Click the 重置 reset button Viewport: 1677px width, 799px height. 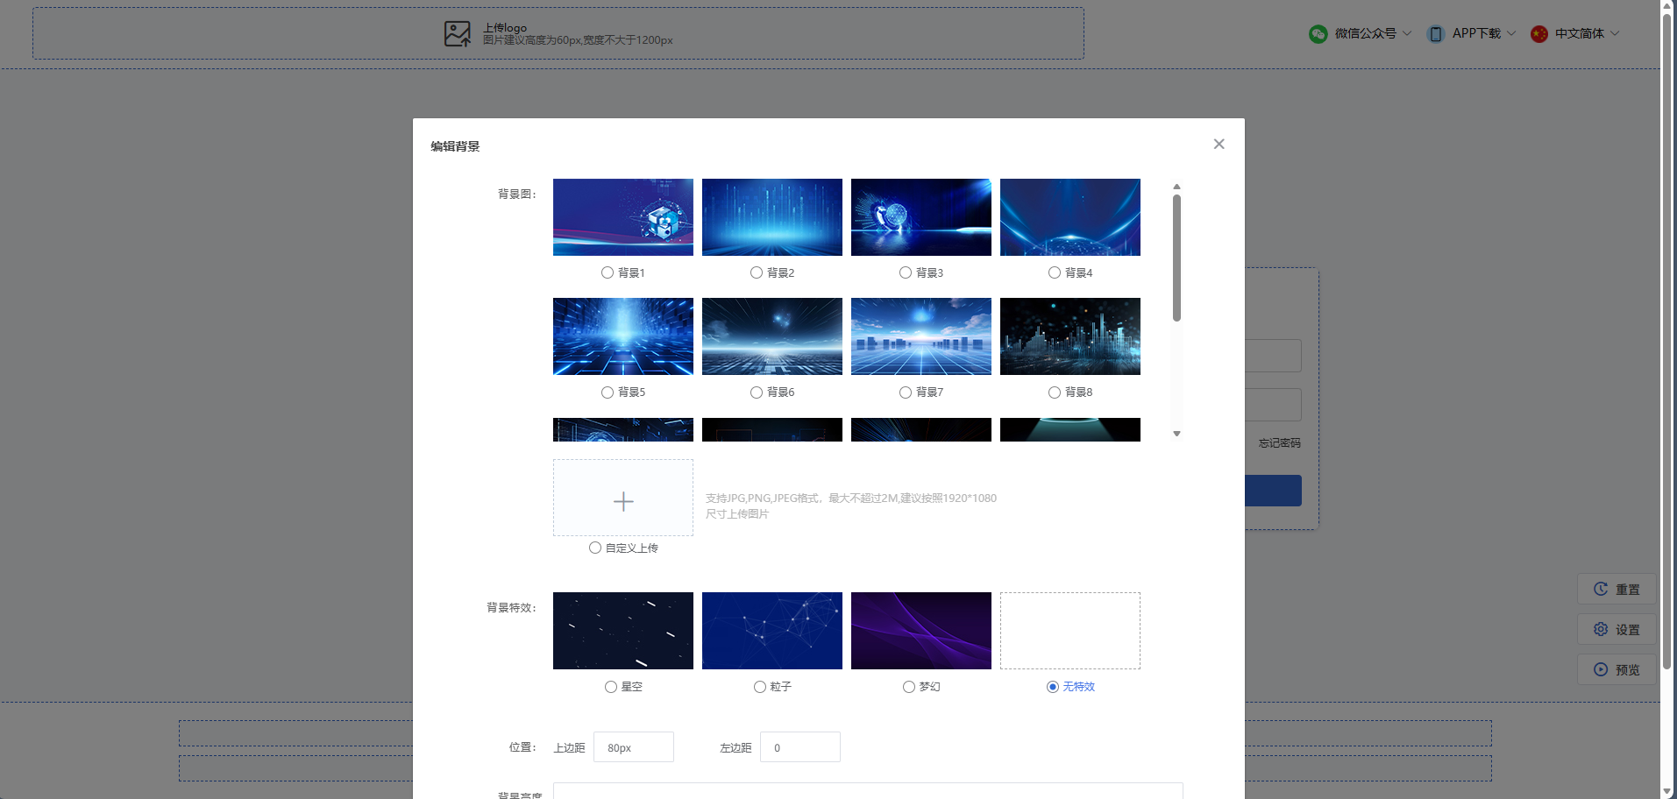point(1617,590)
